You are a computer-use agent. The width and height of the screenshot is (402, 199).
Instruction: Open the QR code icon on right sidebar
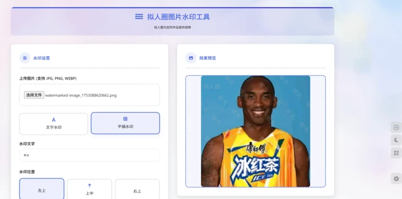pos(396,153)
